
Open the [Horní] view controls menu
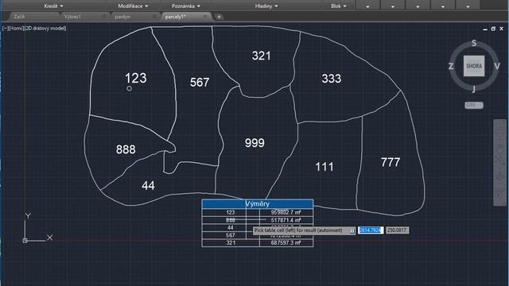(16, 29)
